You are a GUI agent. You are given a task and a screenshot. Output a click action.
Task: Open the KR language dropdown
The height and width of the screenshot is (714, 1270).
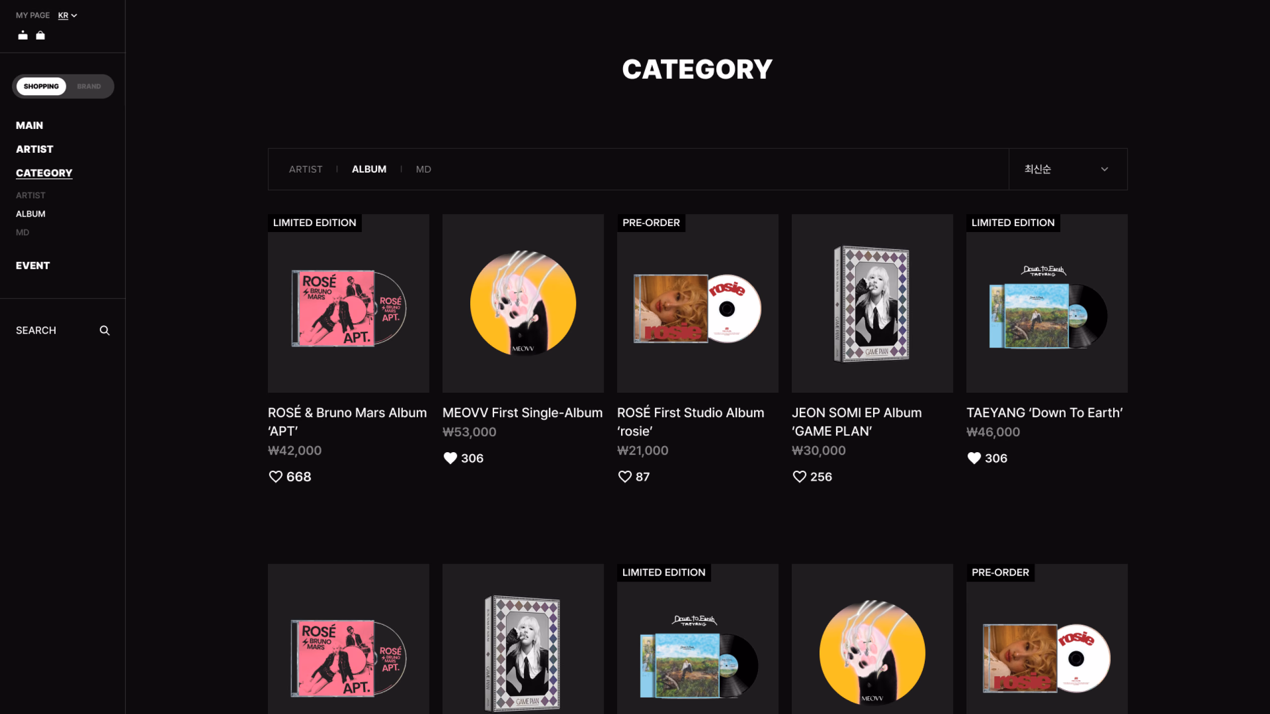67,15
